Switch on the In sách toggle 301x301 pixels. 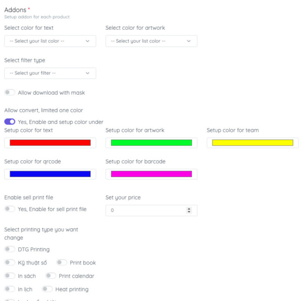(10, 276)
